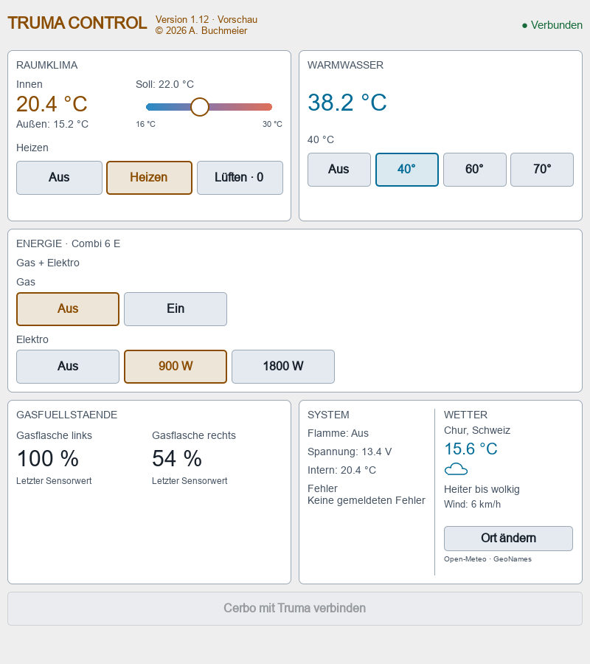The image size is (590, 664).
Task: Click the Spannung: 13.4 V reading
Action: [350, 452]
